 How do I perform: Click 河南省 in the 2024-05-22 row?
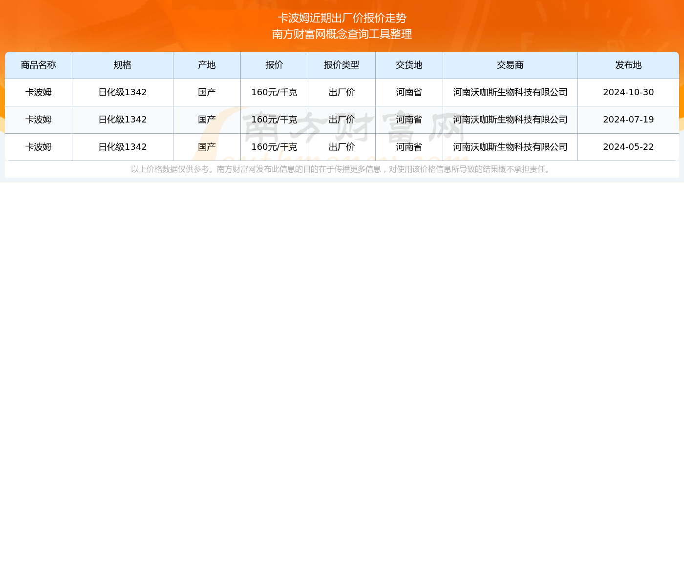[409, 147]
